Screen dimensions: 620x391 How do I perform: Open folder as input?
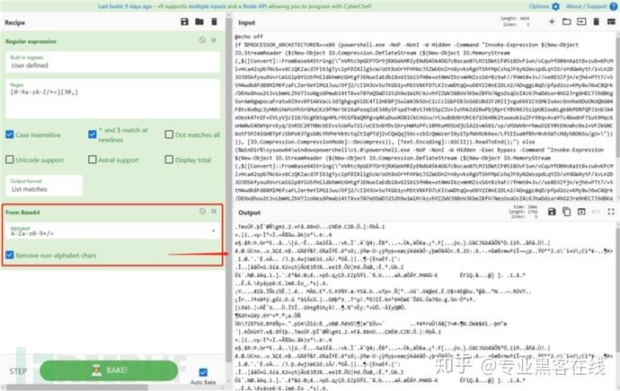[567, 22]
